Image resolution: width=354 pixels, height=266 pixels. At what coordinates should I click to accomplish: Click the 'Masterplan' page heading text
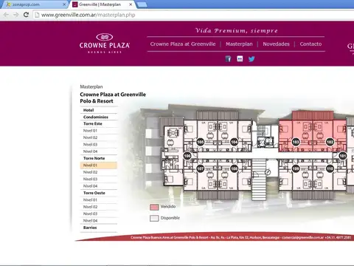pyautogui.click(x=91, y=86)
